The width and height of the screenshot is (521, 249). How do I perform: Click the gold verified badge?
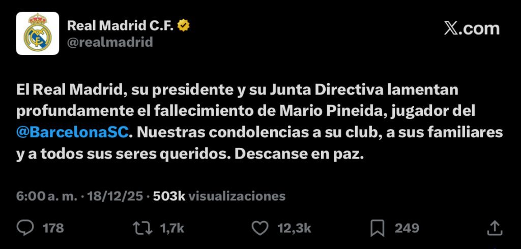(183, 25)
